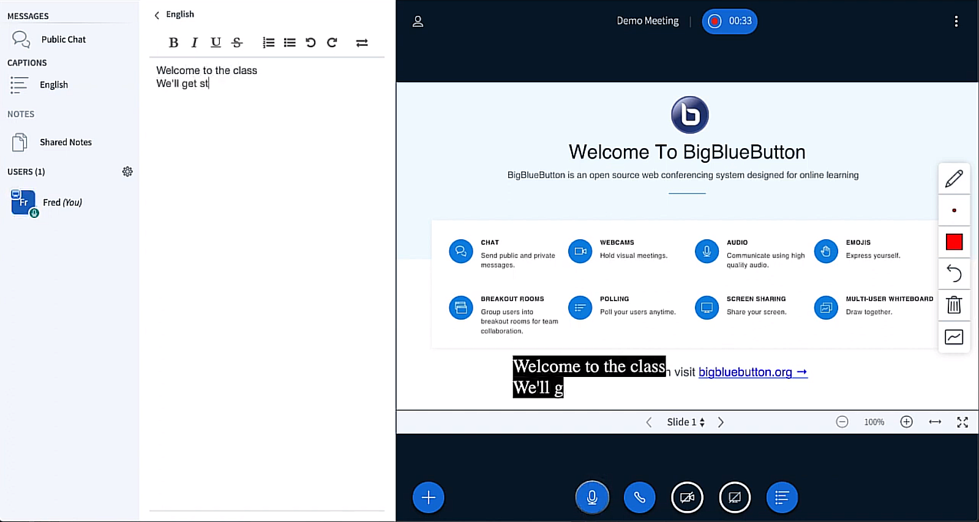
Task: Open the red color swatch picker
Action: point(954,242)
